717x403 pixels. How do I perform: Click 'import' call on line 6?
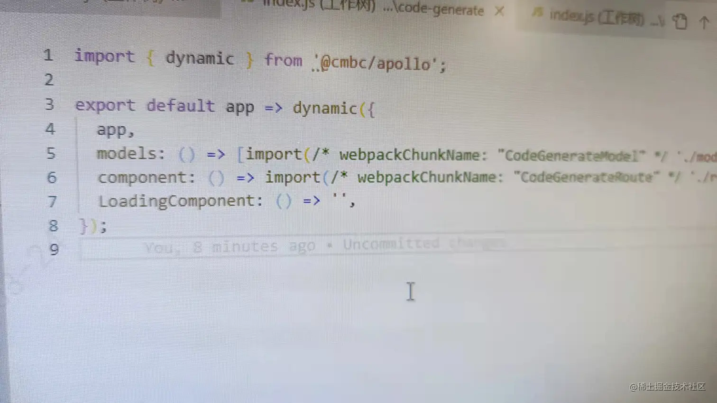[x=293, y=177]
